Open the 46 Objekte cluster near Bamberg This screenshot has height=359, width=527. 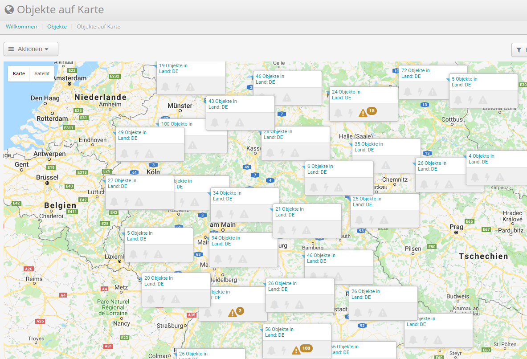tap(321, 258)
